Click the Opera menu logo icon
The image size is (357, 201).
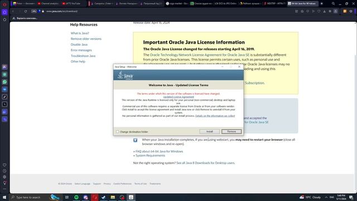click(4, 4)
